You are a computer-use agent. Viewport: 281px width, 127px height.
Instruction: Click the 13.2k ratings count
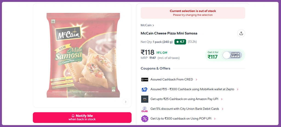(192, 42)
